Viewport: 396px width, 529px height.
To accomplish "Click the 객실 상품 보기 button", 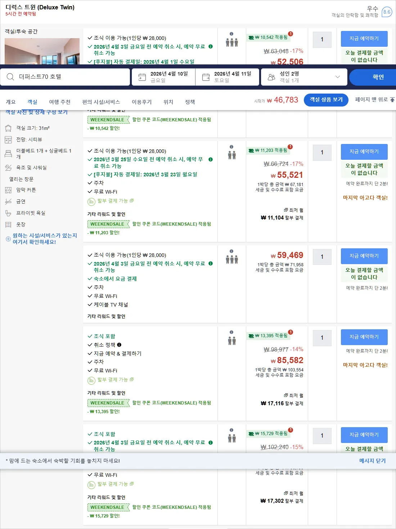I will coord(326,100).
